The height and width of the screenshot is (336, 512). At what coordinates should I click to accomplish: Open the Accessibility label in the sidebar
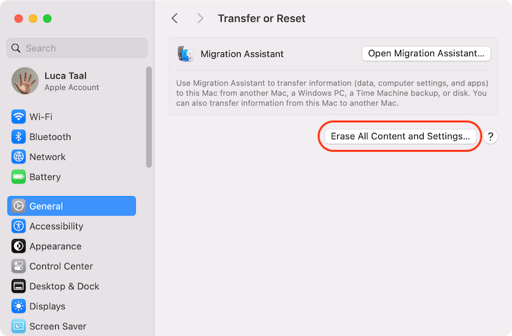pyautogui.click(x=56, y=226)
